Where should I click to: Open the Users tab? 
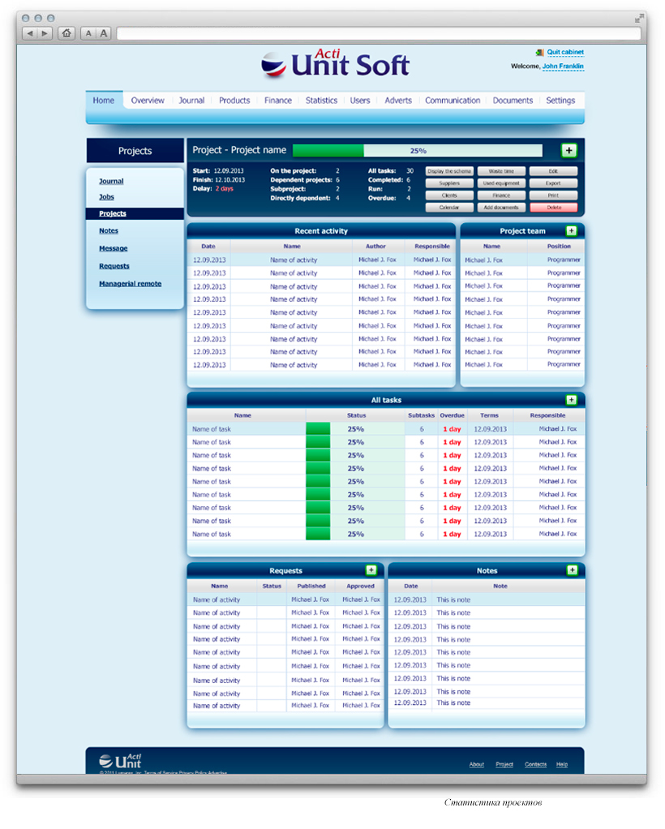[x=360, y=101]
